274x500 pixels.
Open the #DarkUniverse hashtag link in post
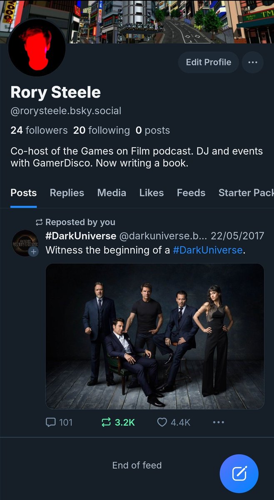pos(207,250)
